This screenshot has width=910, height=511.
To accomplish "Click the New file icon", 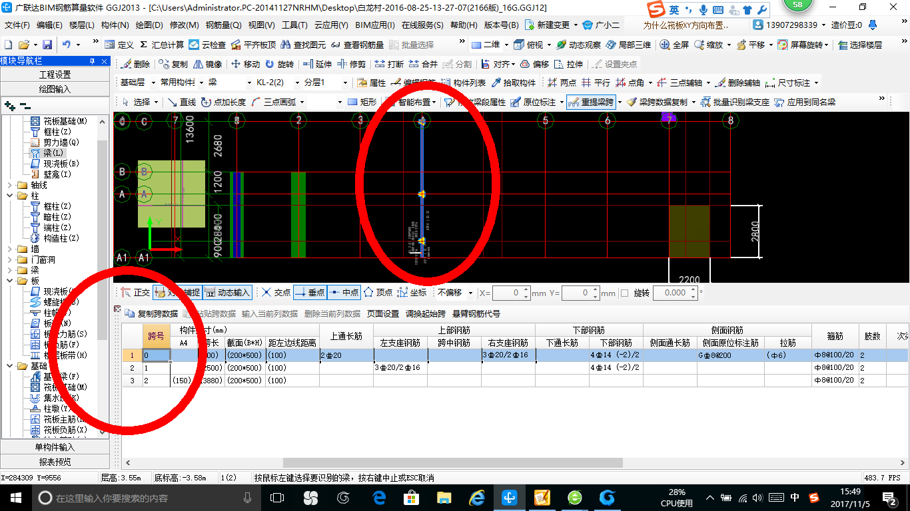I will pos(8,45).
